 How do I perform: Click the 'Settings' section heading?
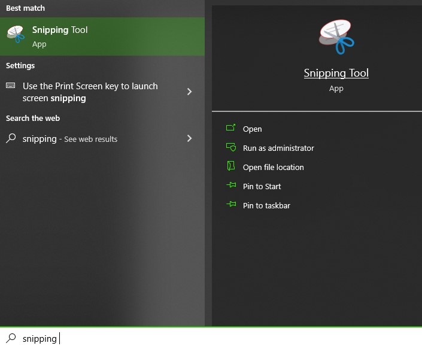(x=20, y=66)
